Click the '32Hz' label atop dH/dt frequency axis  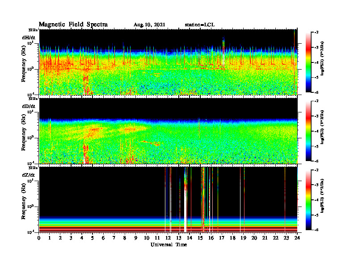[33, 30]
